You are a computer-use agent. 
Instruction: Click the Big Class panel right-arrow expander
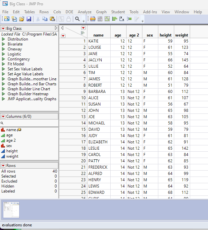tap(56, 28)
